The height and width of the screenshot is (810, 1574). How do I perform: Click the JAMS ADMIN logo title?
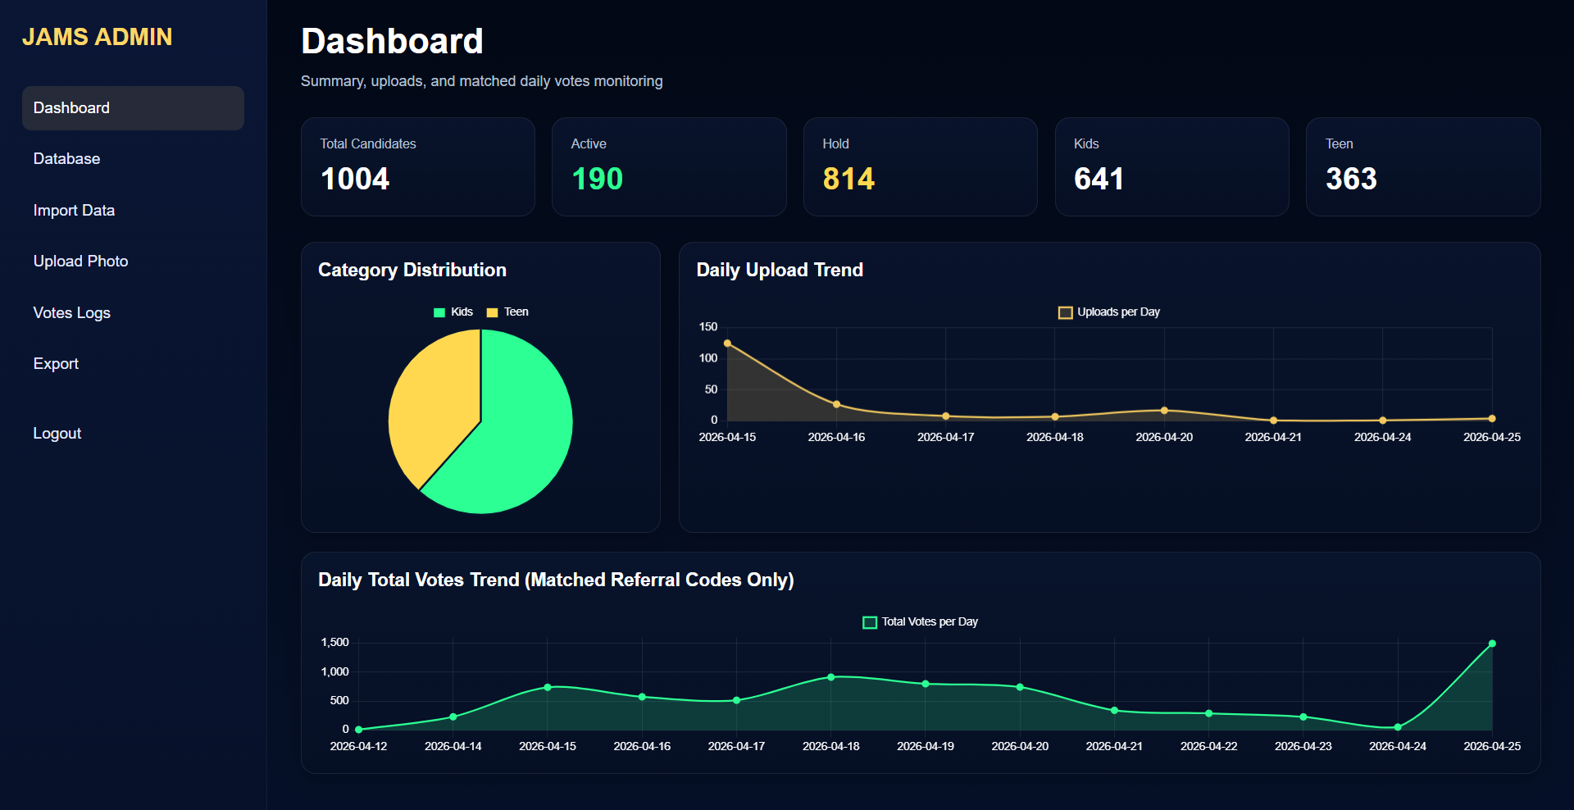click(97, 37)
